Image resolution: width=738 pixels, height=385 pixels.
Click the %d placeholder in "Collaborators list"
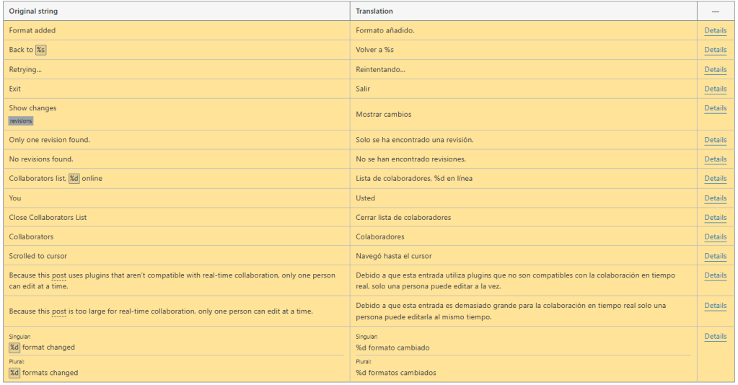pyautogui.click(x=74, y=179)
